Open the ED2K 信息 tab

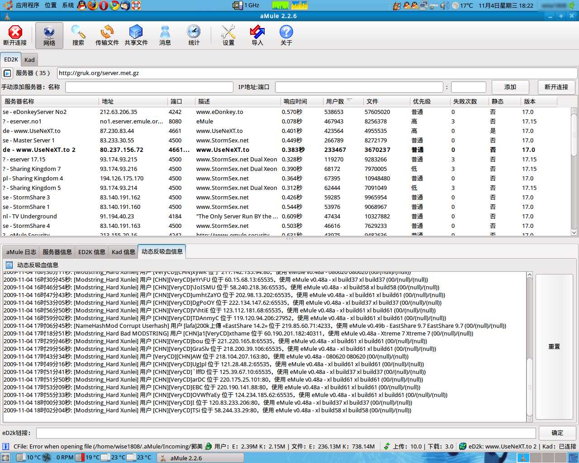pos(92,252)
